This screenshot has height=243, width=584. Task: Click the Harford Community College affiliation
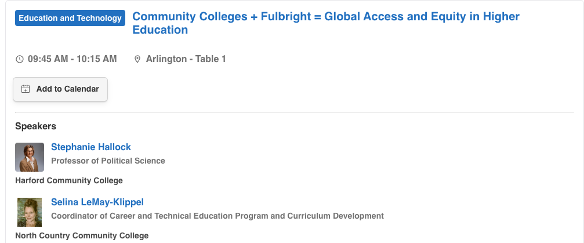click(69, 180)
